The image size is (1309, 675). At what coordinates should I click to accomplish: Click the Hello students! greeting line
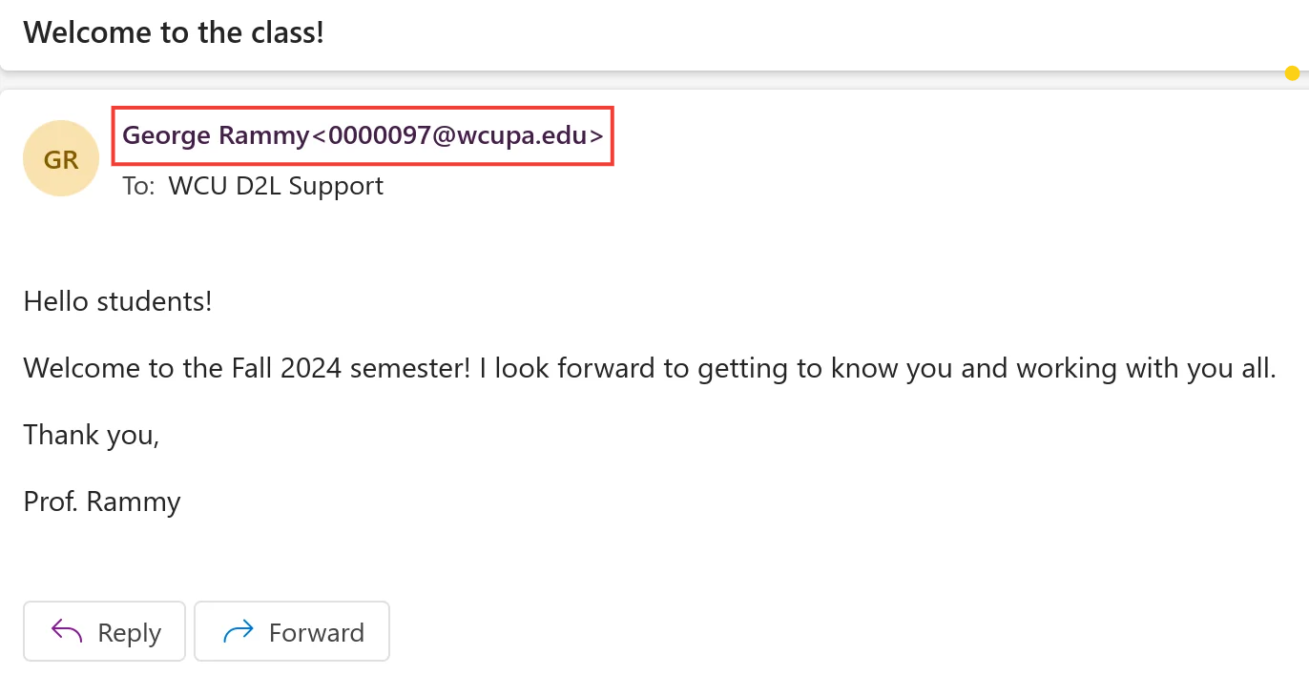coord(117,302)
